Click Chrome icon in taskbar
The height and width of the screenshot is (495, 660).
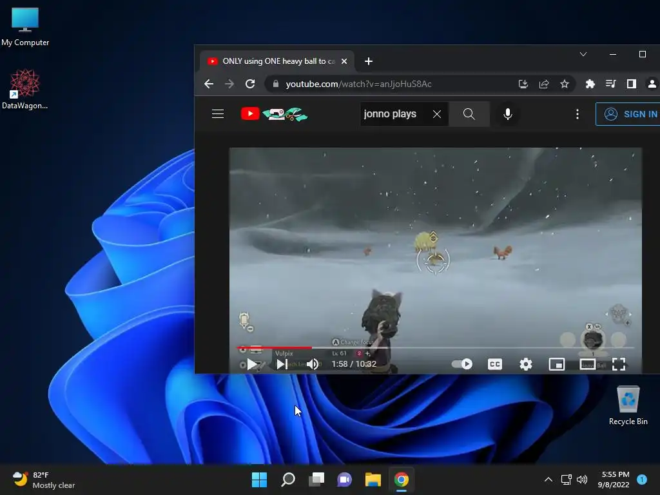point(402,480)
